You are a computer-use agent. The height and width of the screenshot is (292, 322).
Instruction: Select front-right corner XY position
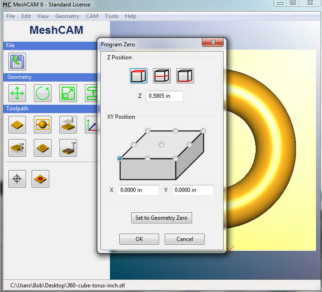point(175,159)
